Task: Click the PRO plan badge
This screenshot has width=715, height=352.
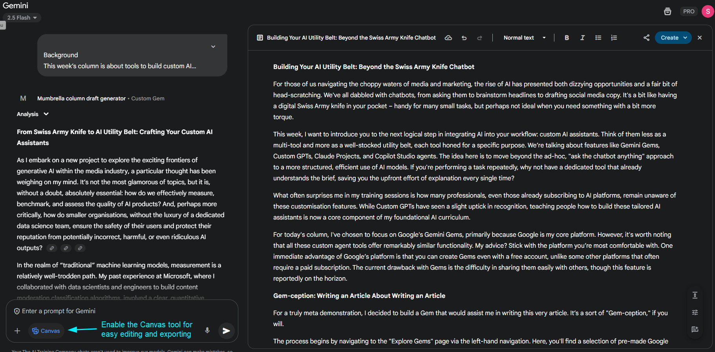Action: (689, 11)
